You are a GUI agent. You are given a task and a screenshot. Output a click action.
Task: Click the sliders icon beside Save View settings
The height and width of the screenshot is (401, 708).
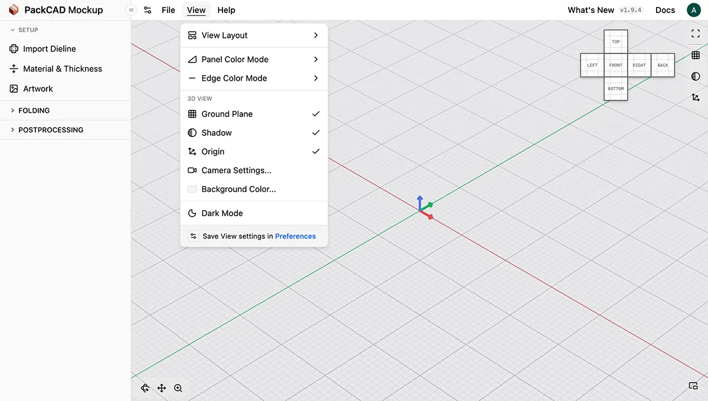click(194, 236)
